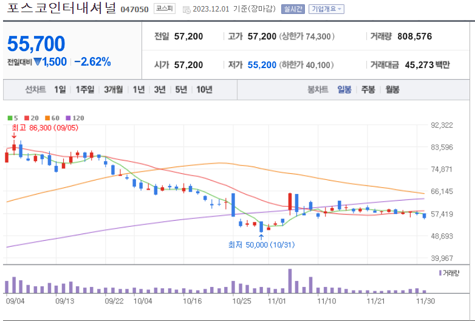The width and height of the screenshot is (475, 321).
Task: Click the 09/04 date axis label
Action: tap(15, 301)
